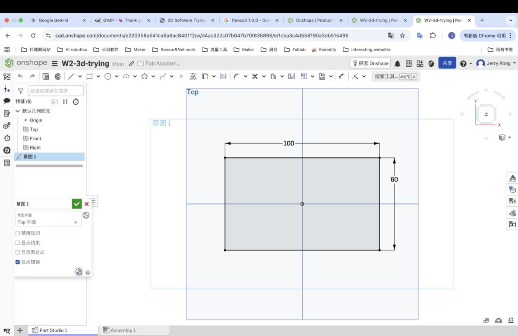Expand the Arc tool dropdown arrow
The image size is (518, 336).
click(135, 76)
